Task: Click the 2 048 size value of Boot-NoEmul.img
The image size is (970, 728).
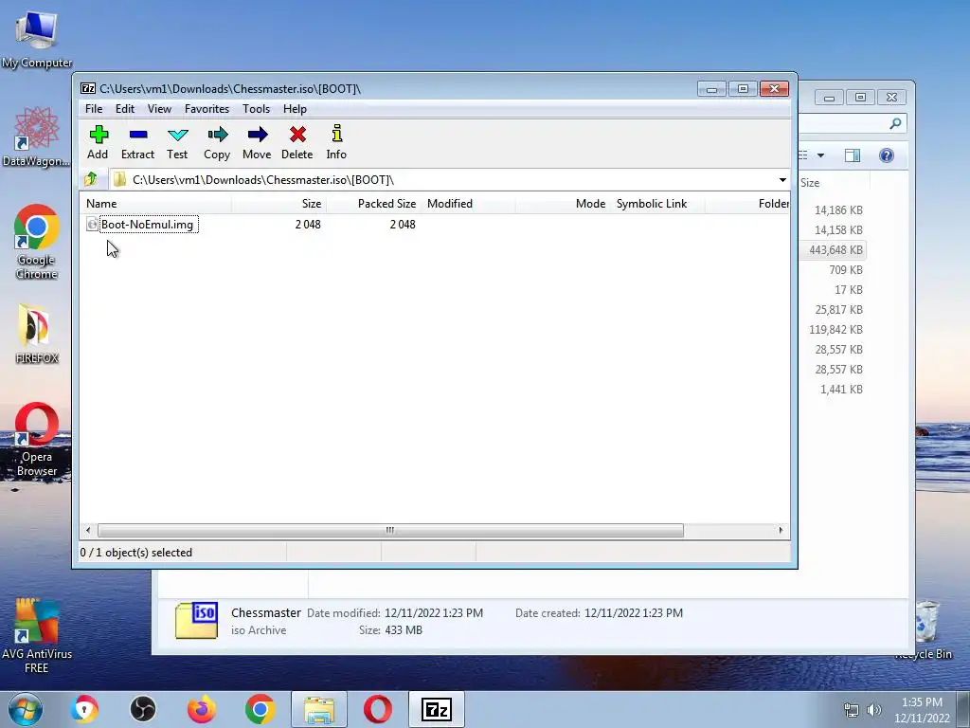Action: (x=308, y=225)
